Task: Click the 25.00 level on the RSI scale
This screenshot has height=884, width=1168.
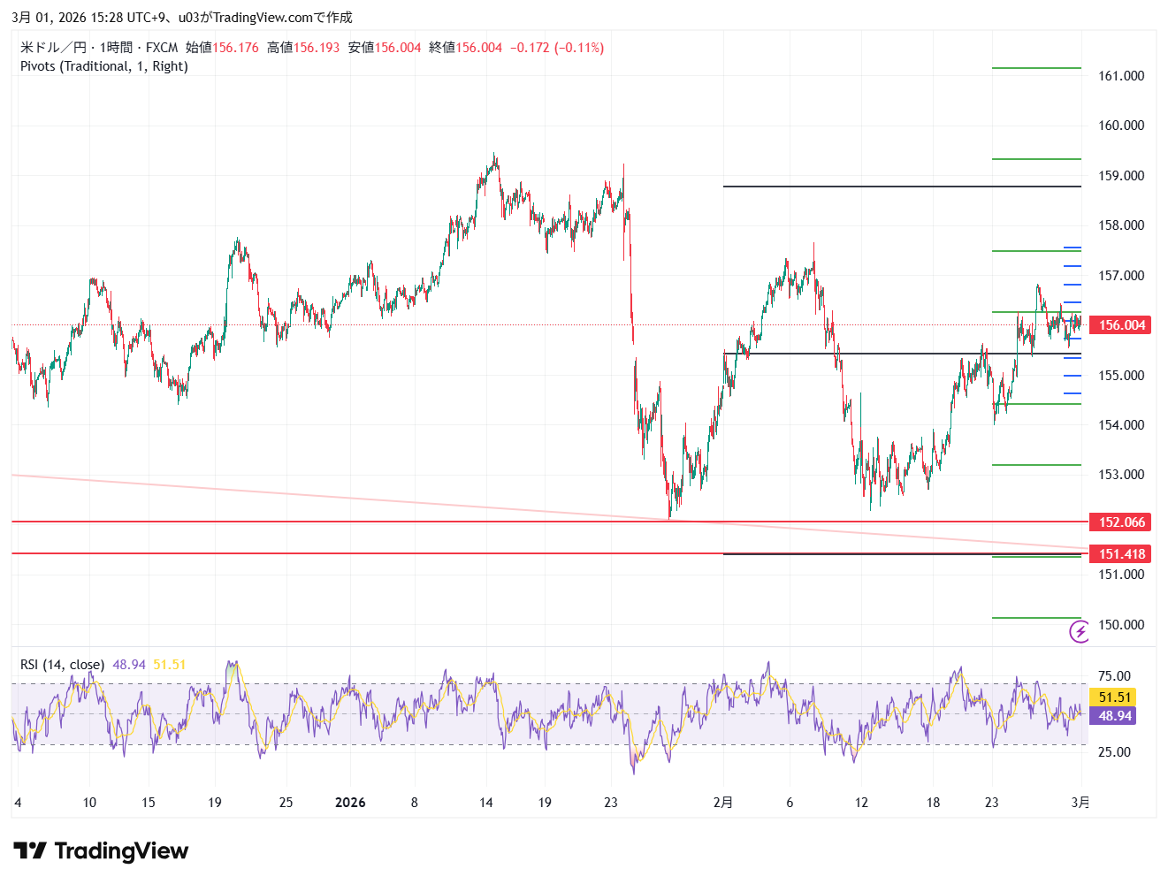Action: coord(1114,752)
